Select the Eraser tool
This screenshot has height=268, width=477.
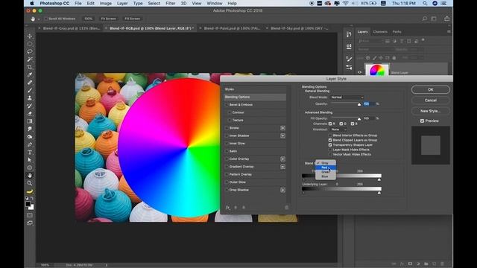(30, 114)
